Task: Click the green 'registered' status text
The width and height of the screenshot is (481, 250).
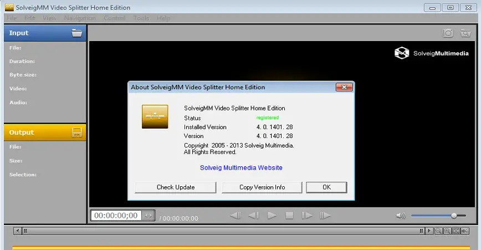Action: (268, 118)
